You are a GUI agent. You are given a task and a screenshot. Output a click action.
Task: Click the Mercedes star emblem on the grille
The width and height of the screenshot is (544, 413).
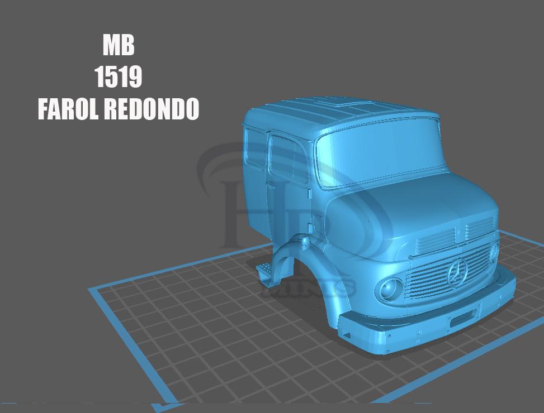click(458, 272)
